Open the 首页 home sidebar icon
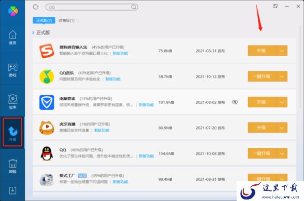This screenshot has width=304, height=201. pos(13,37)
